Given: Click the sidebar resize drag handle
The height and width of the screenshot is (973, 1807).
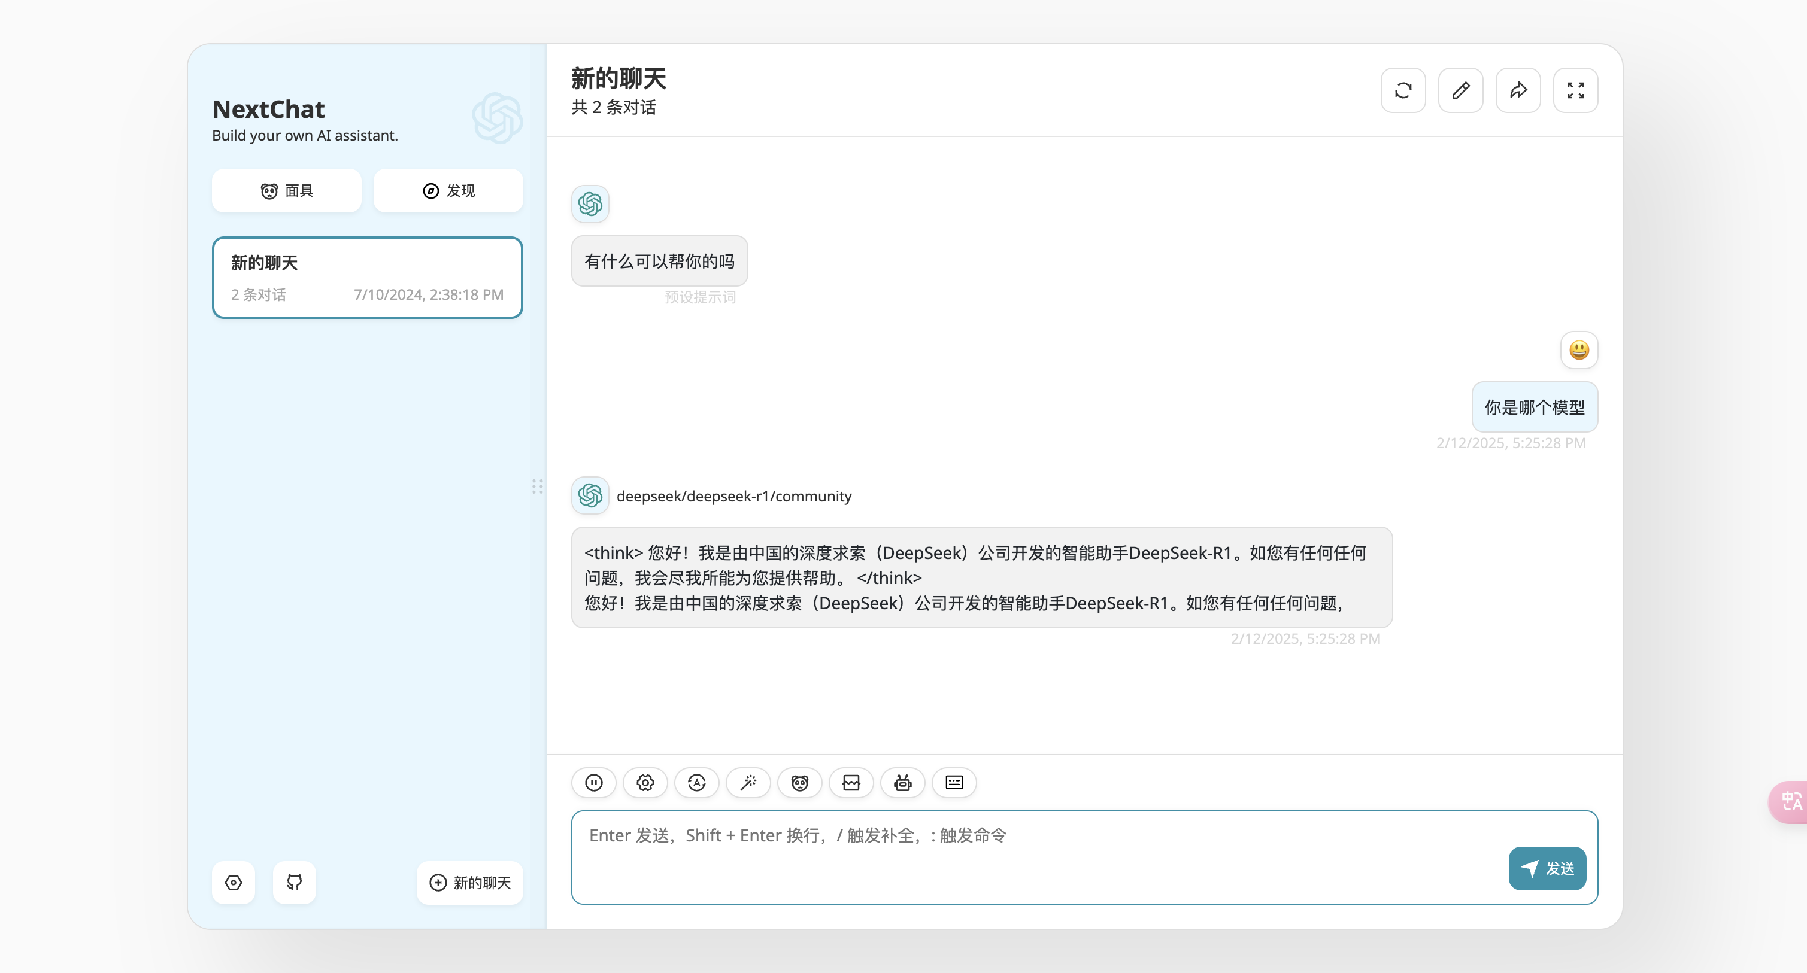Looking at the screenshot, I should pos(537,486).
